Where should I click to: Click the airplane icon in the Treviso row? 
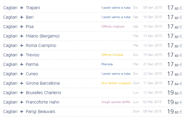pyautogui.click(x=22, y=55)
